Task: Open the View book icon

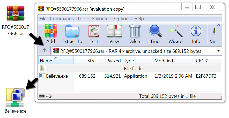Action: [x=114, y=34]
